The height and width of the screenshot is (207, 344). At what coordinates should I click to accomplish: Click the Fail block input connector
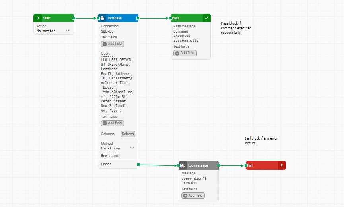(x=246, y=165)
